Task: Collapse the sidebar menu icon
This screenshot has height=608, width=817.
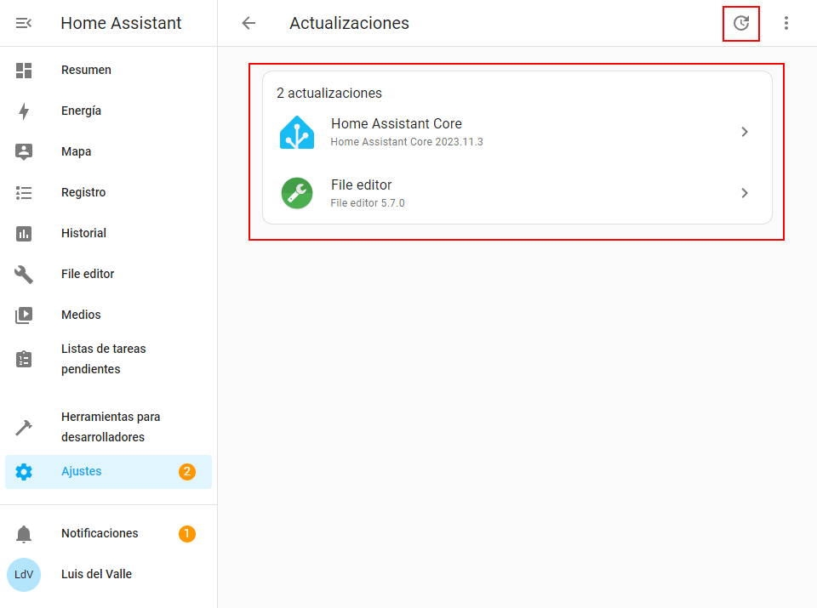Action: 24,23
